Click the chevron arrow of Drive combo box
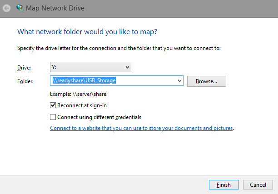Screen dimensions: 278x194 (x=127, y=67)
